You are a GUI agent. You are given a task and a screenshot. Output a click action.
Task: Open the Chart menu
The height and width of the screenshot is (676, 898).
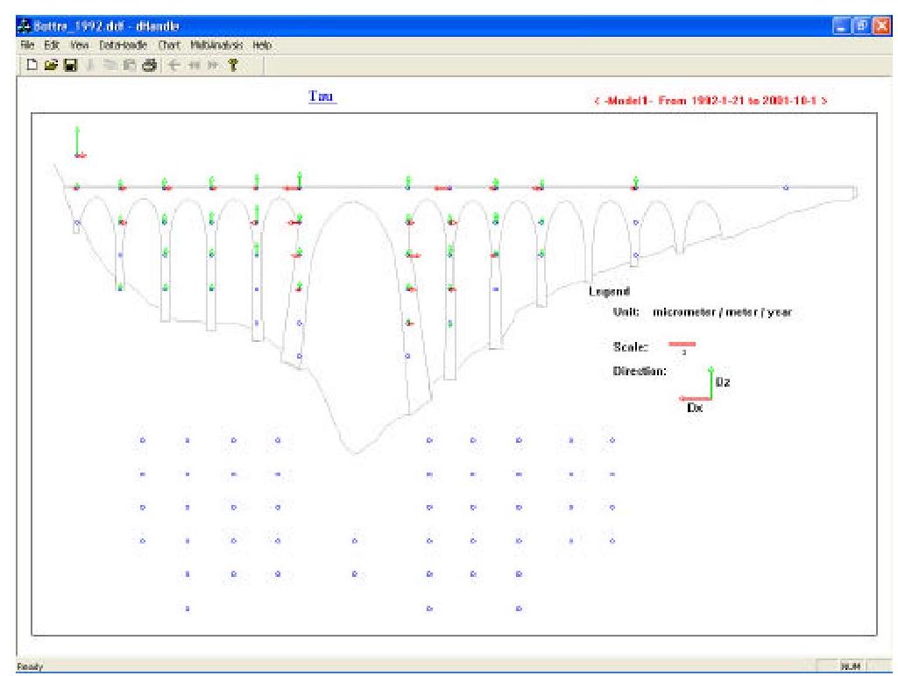coord(169,45)
